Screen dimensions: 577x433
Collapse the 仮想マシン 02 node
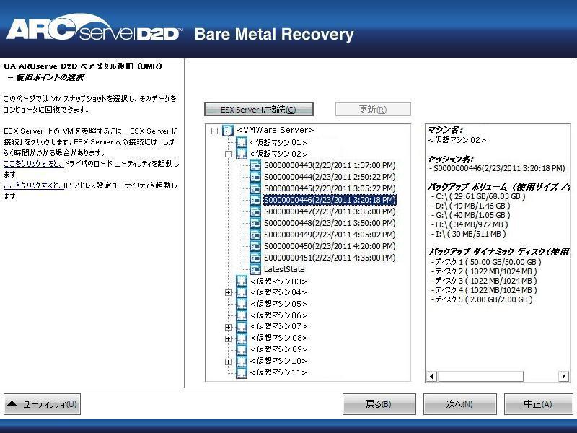coord(228,154)
